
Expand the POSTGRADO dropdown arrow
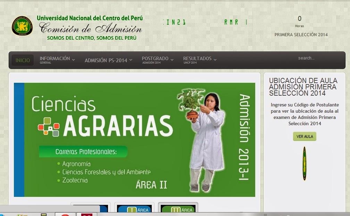172,60
